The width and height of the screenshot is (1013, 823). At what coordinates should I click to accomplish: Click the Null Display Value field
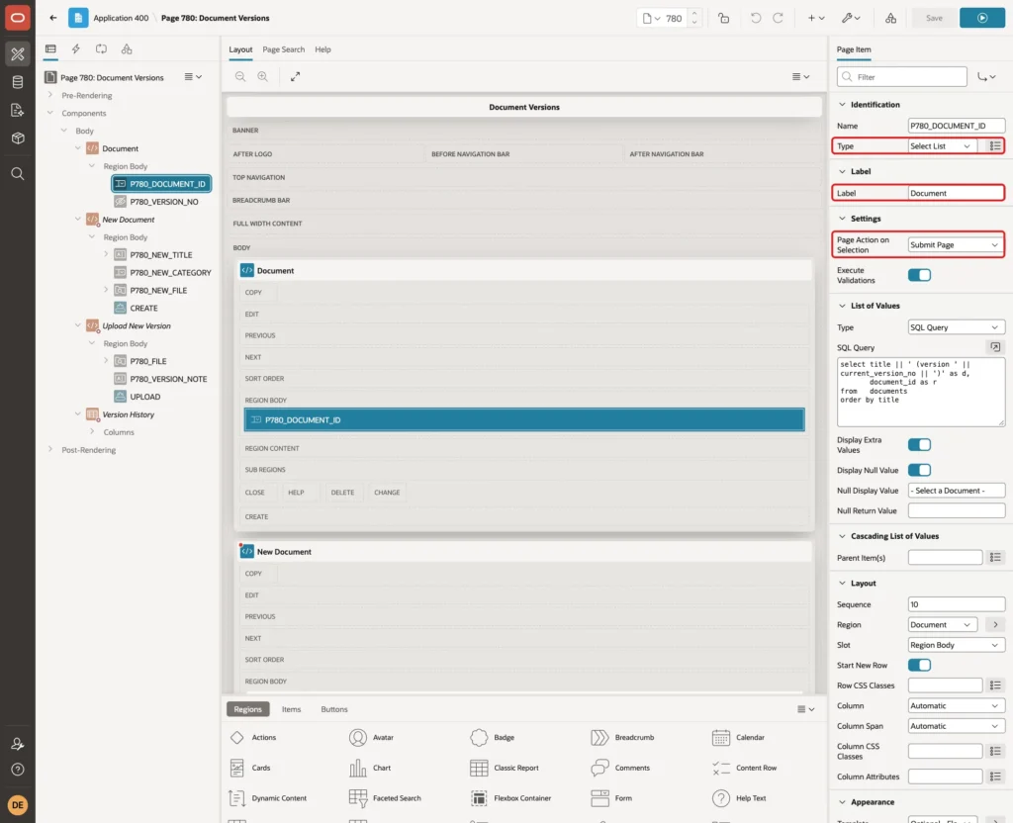(x=957, y=491)
